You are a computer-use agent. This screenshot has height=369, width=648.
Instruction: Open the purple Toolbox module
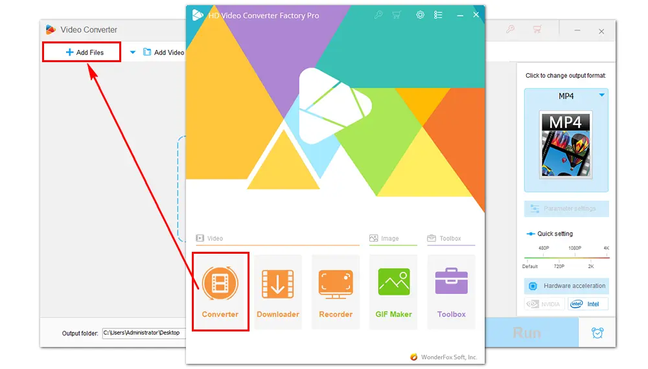pyautogui.click(x=451, y=292)
